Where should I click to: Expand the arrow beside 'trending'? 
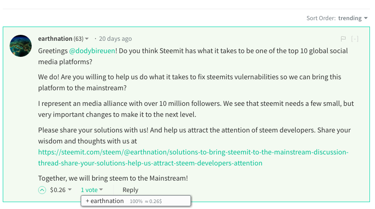366,18
